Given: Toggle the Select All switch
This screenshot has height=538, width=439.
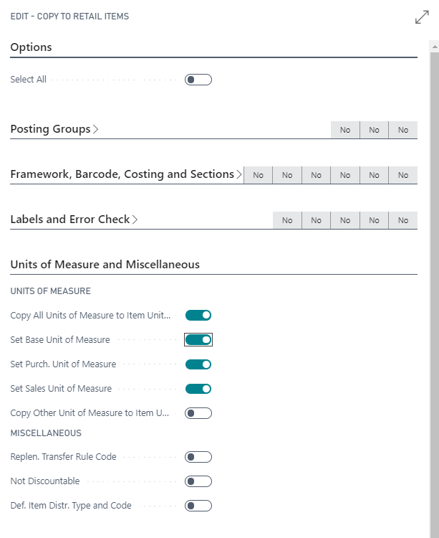Looking at the screenshot, I should 198,80.
